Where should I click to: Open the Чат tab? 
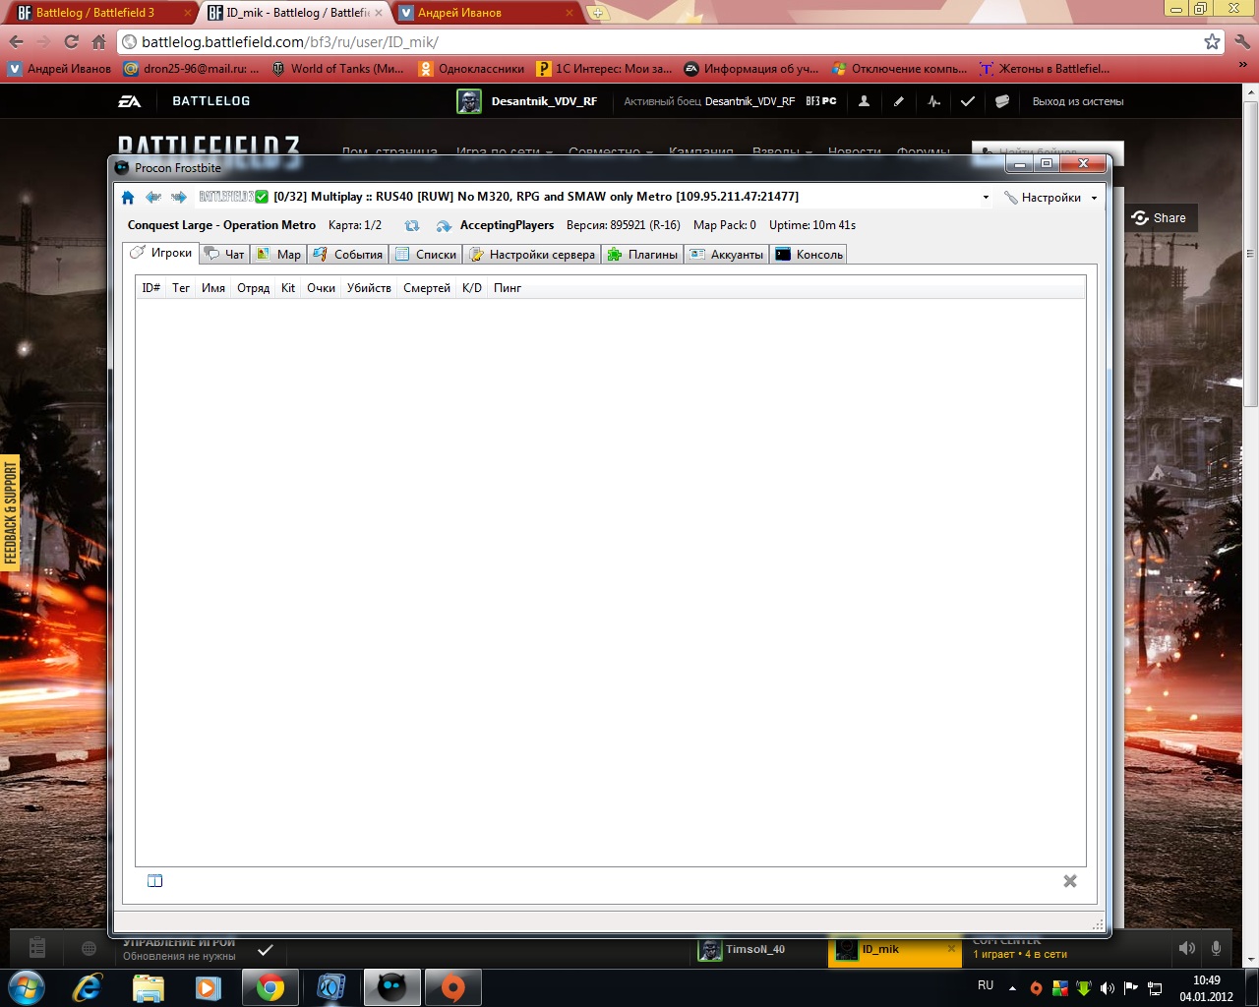(224, 254)
